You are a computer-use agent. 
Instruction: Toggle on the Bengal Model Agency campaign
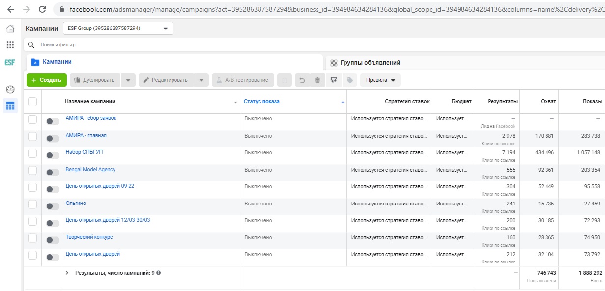click(x=53, y=173)
